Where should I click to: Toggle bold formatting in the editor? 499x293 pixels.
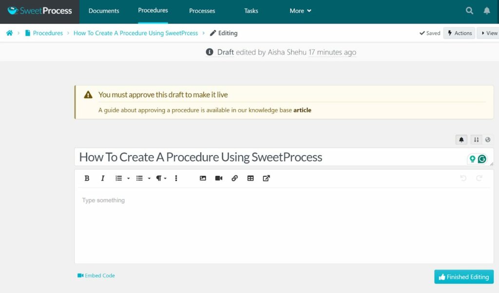coord(87,178)
